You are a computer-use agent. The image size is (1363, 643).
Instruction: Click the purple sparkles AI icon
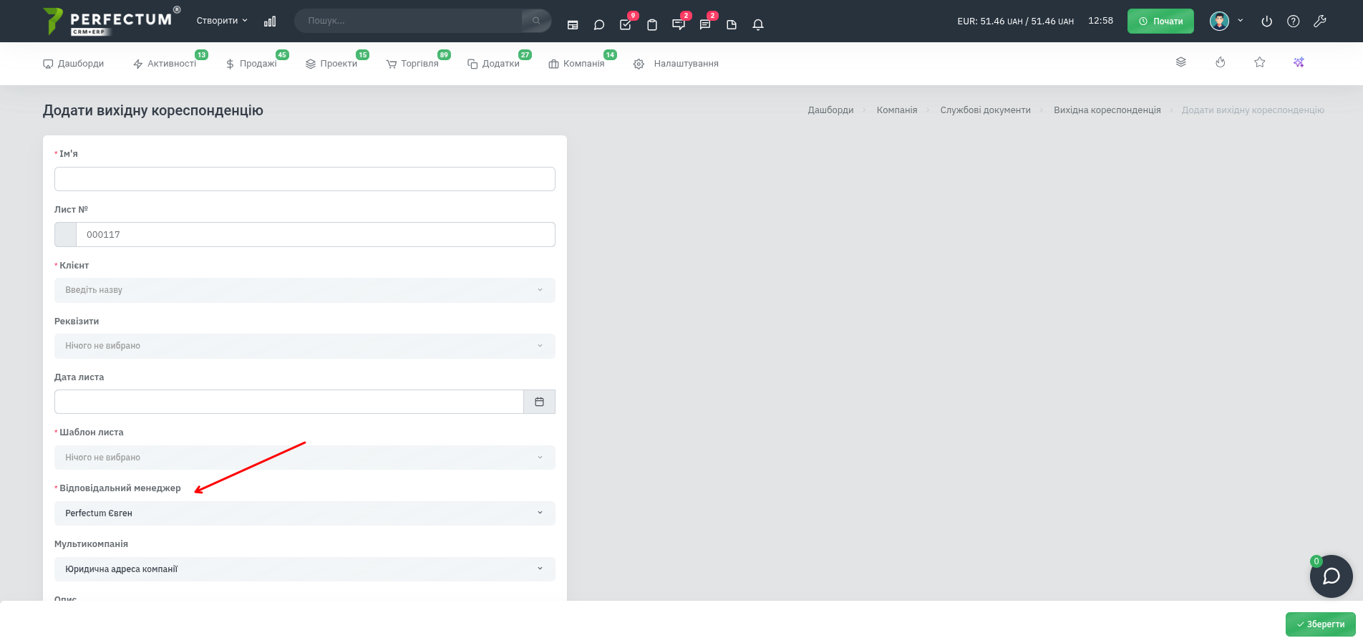click(x=1299, y=62)
